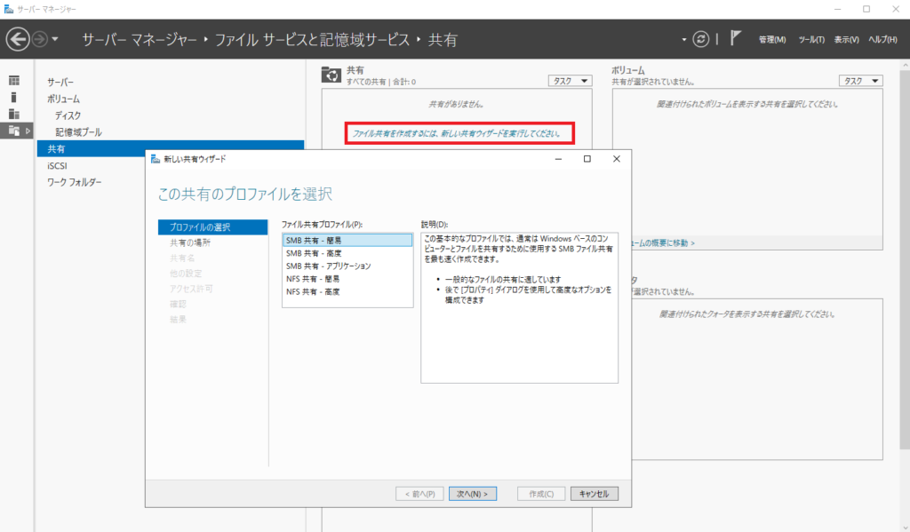This screenshot has height=532, width=910.
Task: Open the ツール(T) menu
Action: pyautogui.click(x=810, y=40)
